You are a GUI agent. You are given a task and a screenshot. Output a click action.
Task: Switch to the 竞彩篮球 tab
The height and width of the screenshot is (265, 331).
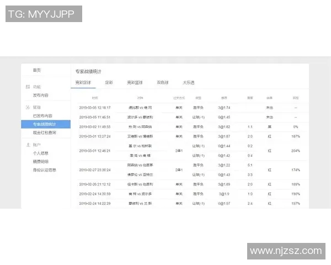pyautogui.click(x=135, y=83)
